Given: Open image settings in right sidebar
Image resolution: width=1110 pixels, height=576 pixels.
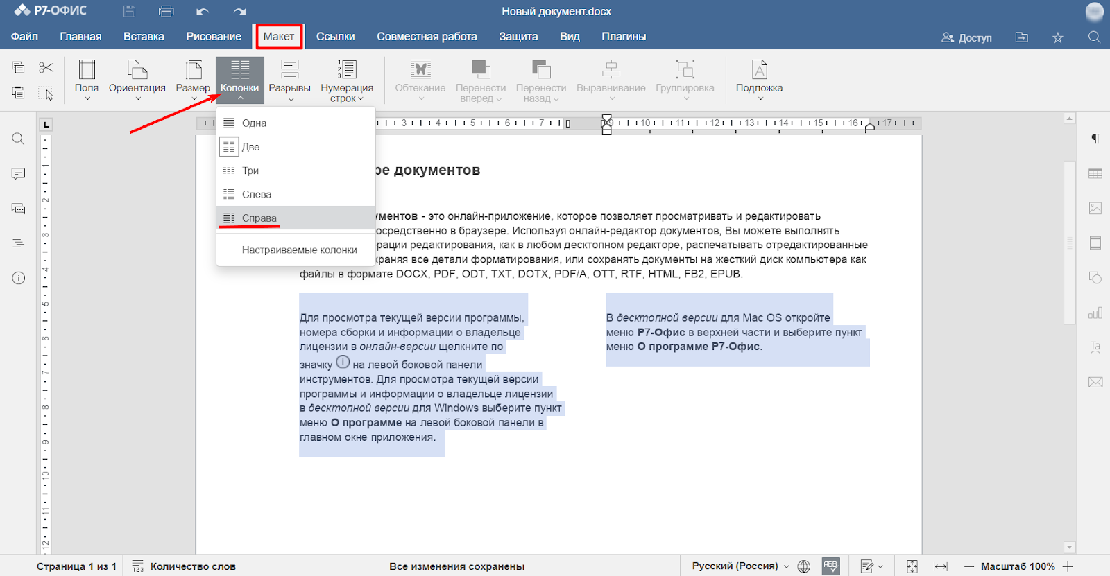Looking at the screenshot, I should [1095, 208].
